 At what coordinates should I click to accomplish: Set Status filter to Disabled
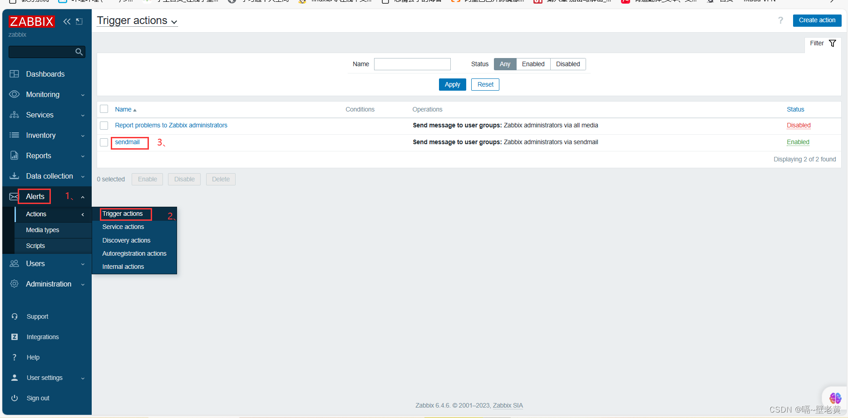tap(568, 64)
